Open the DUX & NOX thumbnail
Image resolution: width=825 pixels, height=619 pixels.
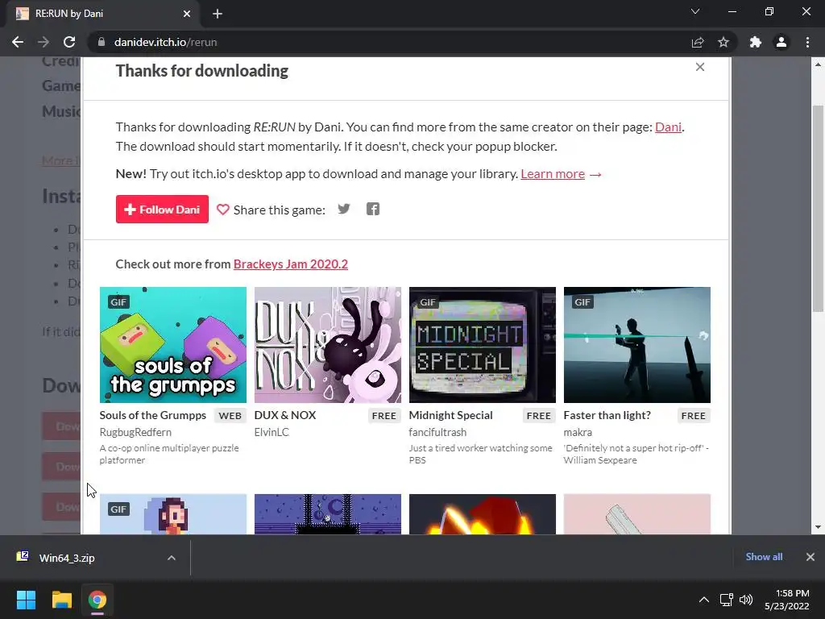tap(328, 345)
